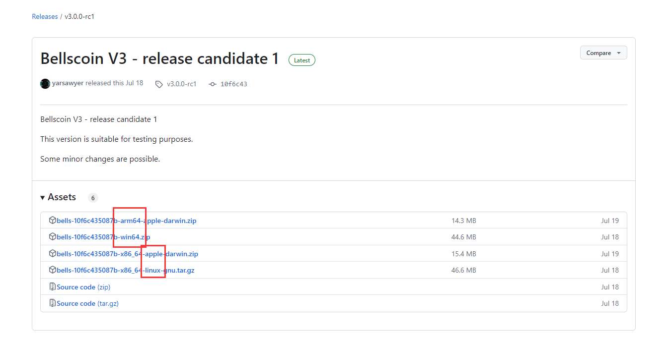
Task: Click package icon for x86_64-linux-gnu tarball
Action: pyautogui.click(x=52, y=270)
